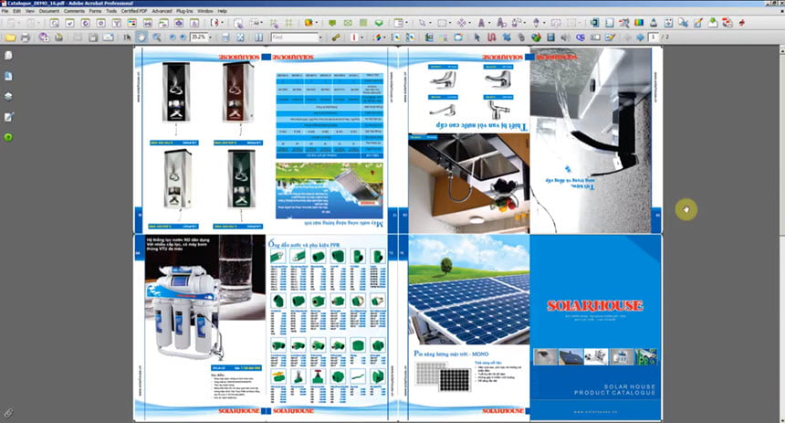Open the orange stamp tool dropdown
Viewport: 785px width, 423px height.
pos(317,23)
